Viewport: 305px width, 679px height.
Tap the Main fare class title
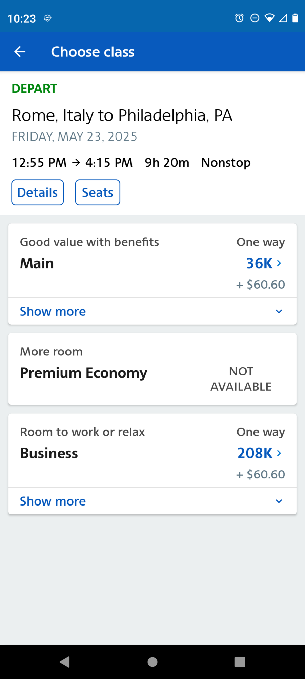(x=37, y=263)
